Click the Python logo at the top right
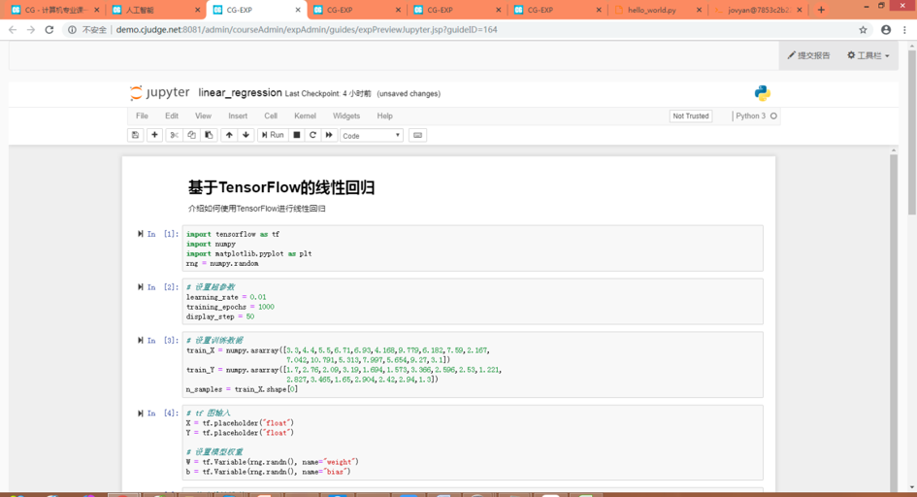Image resolution: width=917 pixels, height=497 pixels. click(762, 93)
